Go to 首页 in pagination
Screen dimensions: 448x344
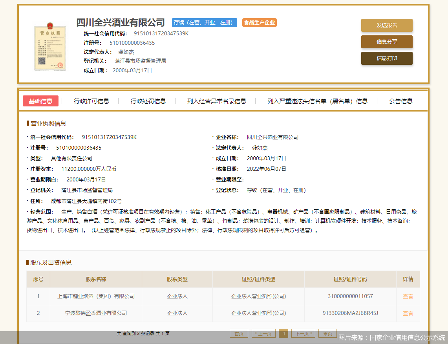(x=239, y=333)
